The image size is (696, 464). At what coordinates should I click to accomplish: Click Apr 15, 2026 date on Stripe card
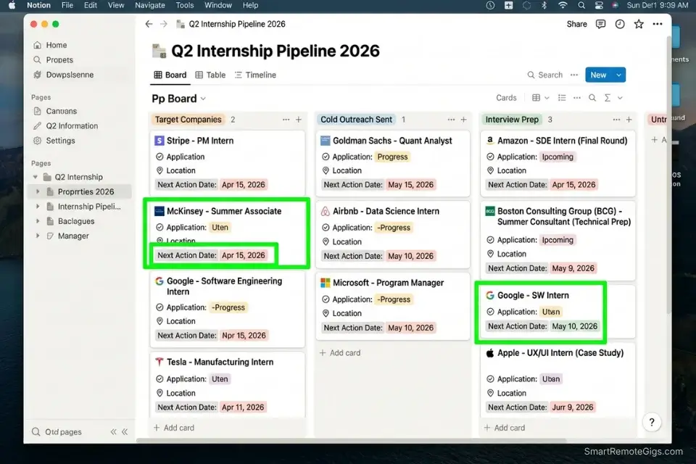pos(244,185)
